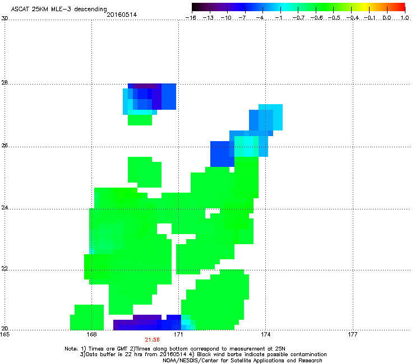Click the red 21:56 time stamp
The image size is (415, 364).
point(152,340)
